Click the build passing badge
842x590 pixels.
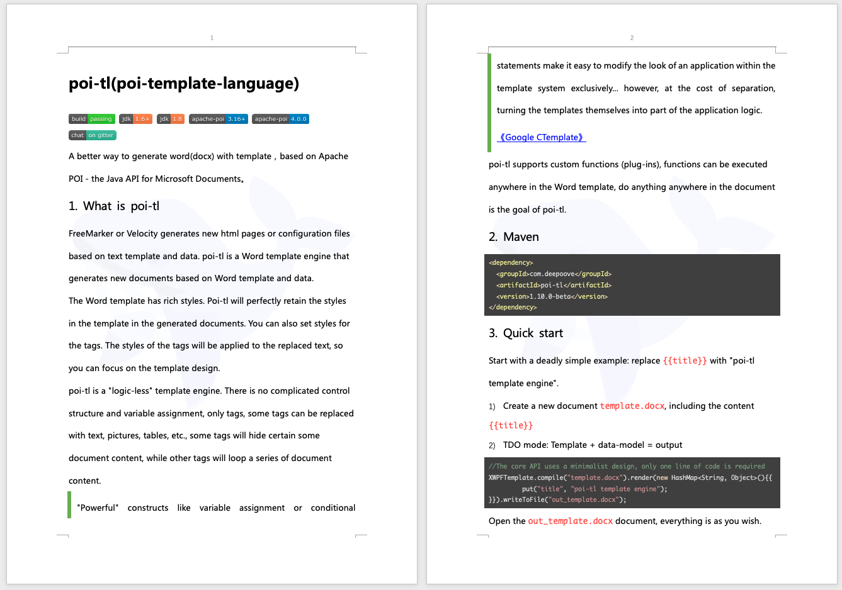[91, 118]
